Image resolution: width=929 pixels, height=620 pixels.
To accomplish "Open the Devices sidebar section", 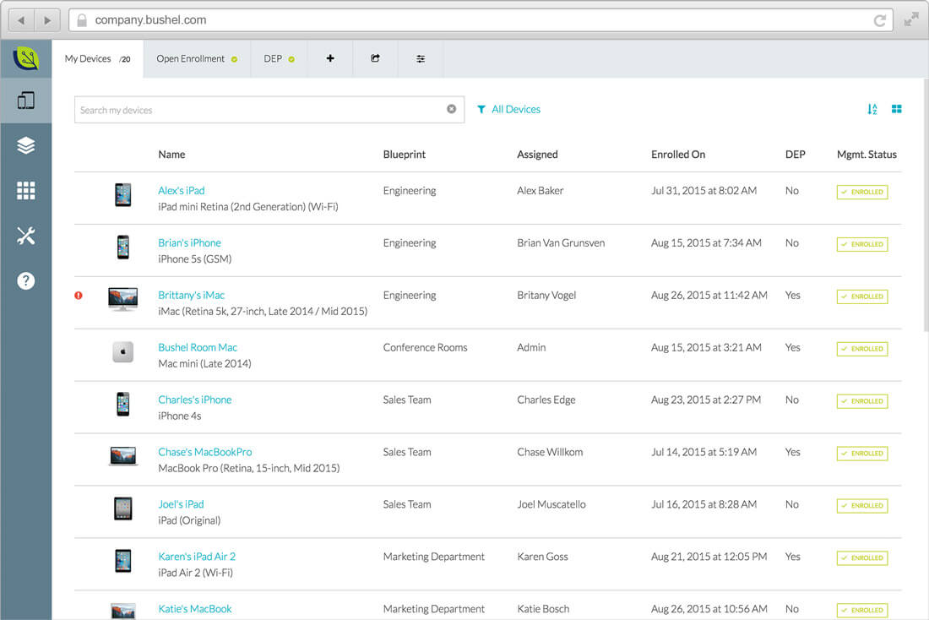I will coord(26,101).
